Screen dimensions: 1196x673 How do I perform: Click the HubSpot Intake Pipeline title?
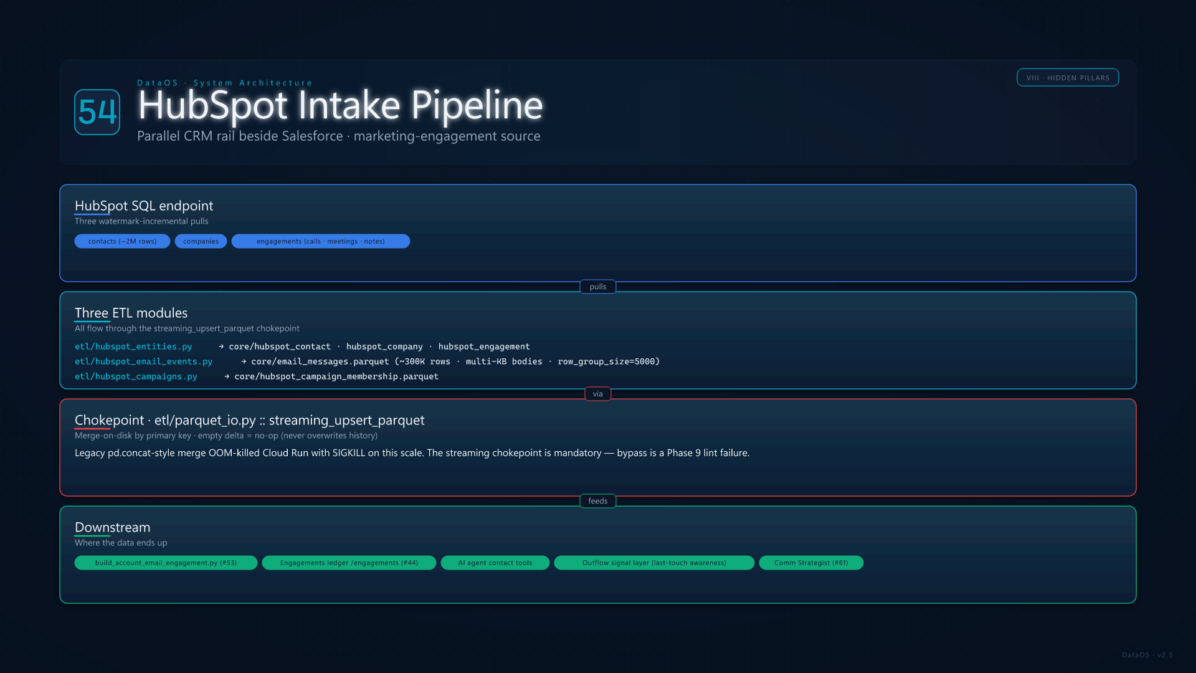tap(340, 105)
